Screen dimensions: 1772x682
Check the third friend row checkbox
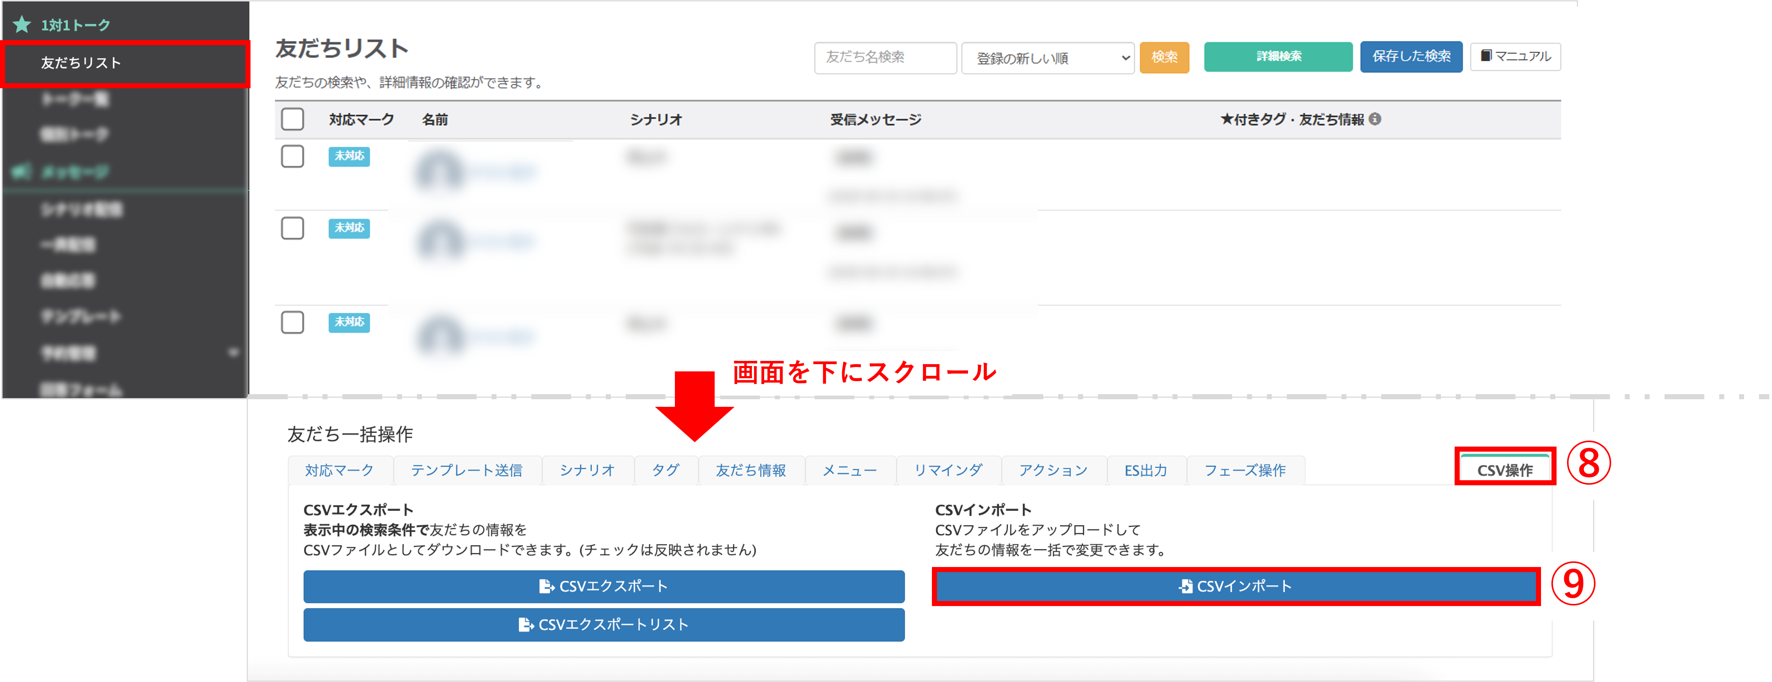[292, 322]
